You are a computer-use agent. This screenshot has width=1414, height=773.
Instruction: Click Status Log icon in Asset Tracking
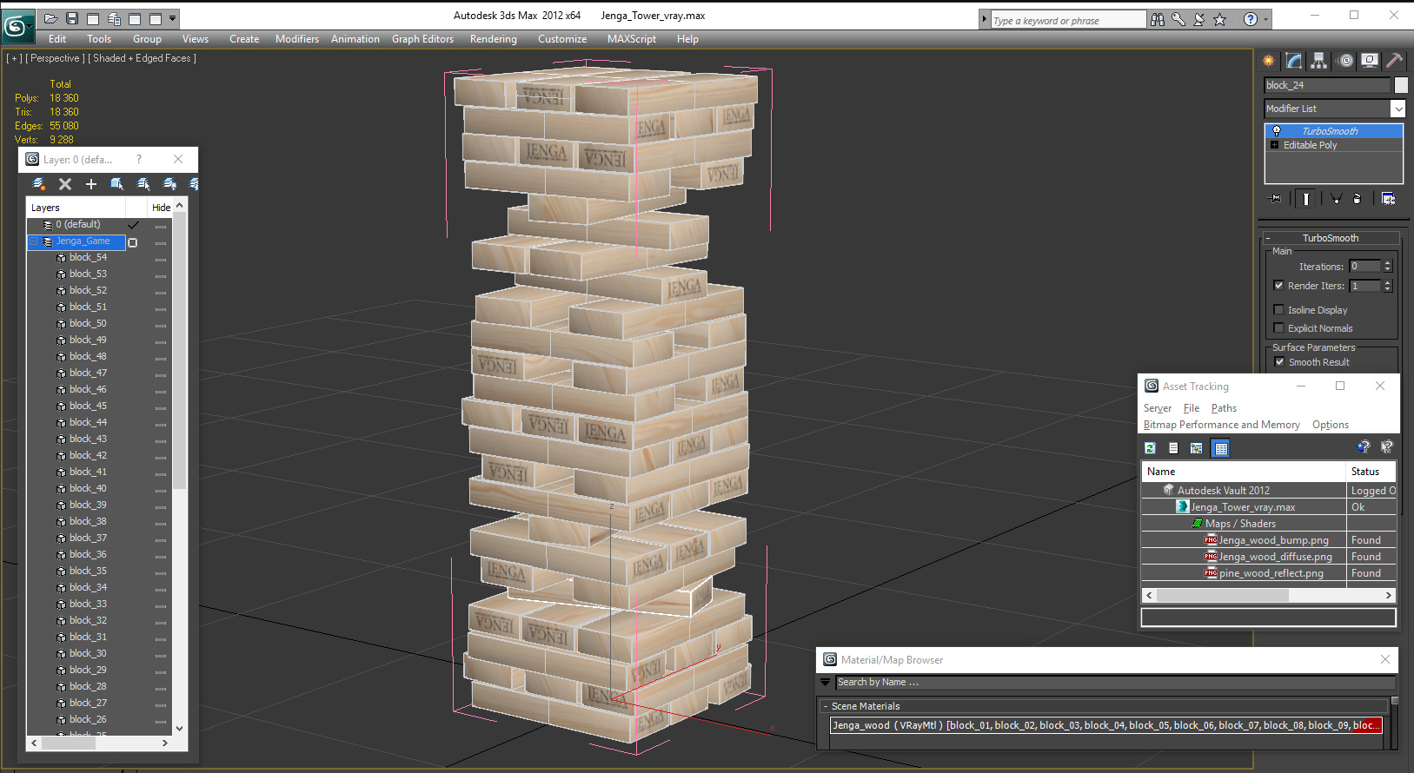click(x=1173, y=448)
